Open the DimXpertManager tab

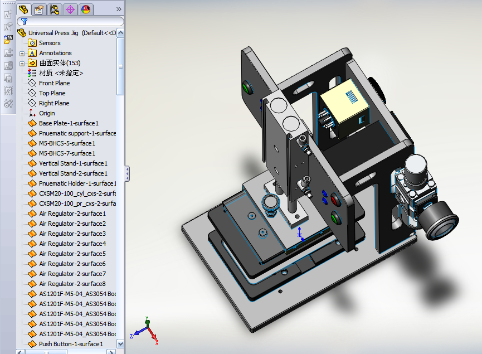coord(70,9)
